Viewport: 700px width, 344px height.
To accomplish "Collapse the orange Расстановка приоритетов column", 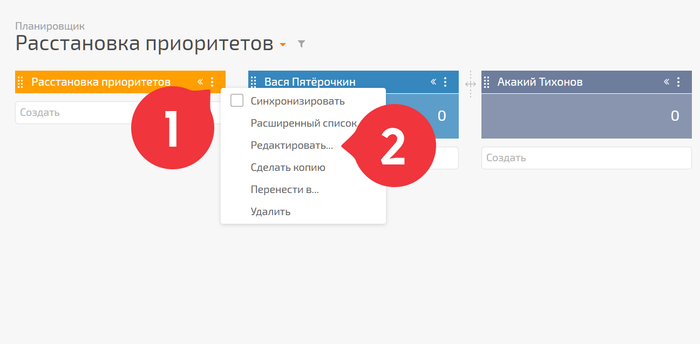I will (200, 82).
